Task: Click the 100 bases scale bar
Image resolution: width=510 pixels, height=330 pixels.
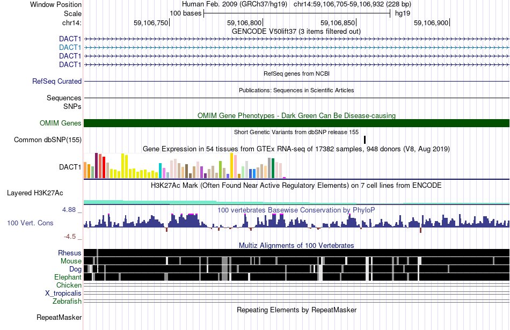Action: pos(297,13)
